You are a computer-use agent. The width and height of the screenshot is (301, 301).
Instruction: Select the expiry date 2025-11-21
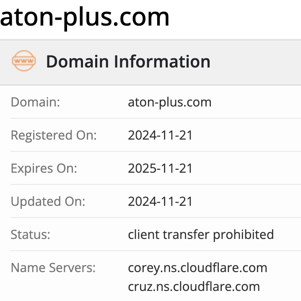click(160, 169)
